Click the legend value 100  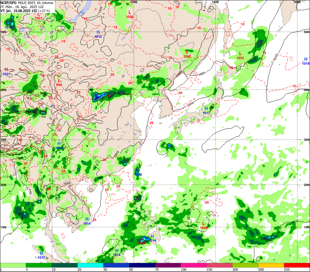(184, 270)
